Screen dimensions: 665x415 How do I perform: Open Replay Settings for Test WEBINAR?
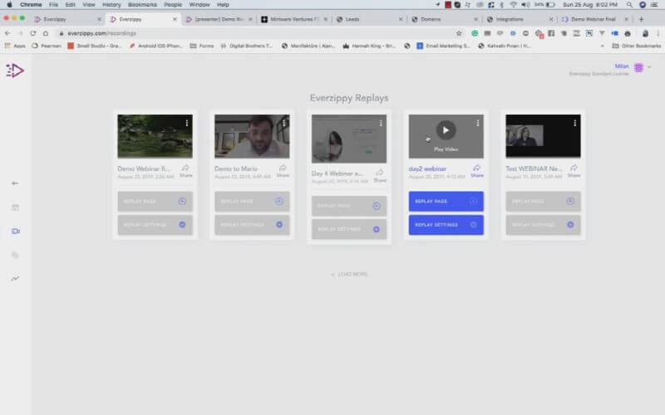point(544,224)
